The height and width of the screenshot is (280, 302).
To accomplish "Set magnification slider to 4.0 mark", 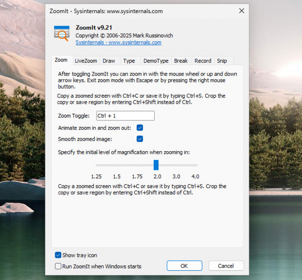I will point(195,165).
